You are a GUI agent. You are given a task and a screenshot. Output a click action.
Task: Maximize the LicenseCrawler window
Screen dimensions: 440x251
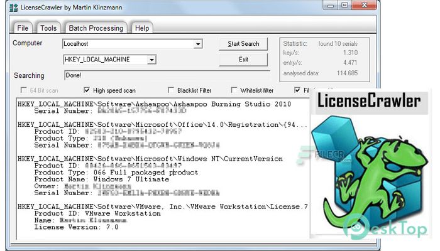tap(345, 5)
